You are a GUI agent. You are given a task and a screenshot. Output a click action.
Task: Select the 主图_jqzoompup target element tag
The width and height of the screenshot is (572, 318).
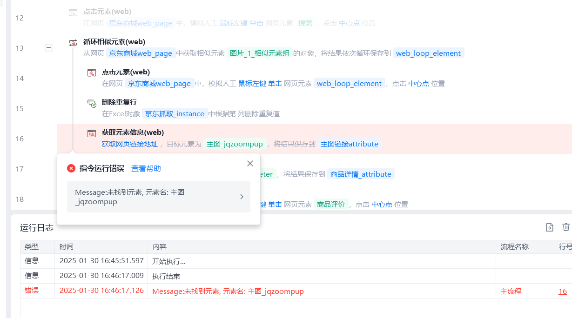click(x=235, y=144)
